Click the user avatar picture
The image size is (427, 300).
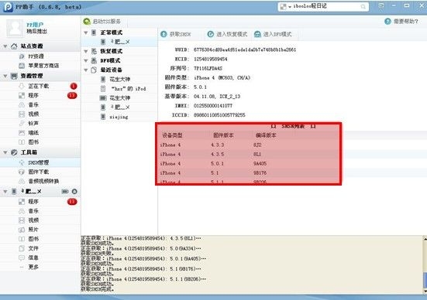tap(15, 28)
